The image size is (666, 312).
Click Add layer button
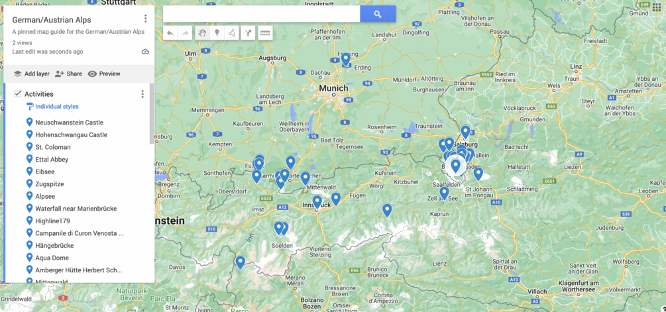[x=31, y=74]
